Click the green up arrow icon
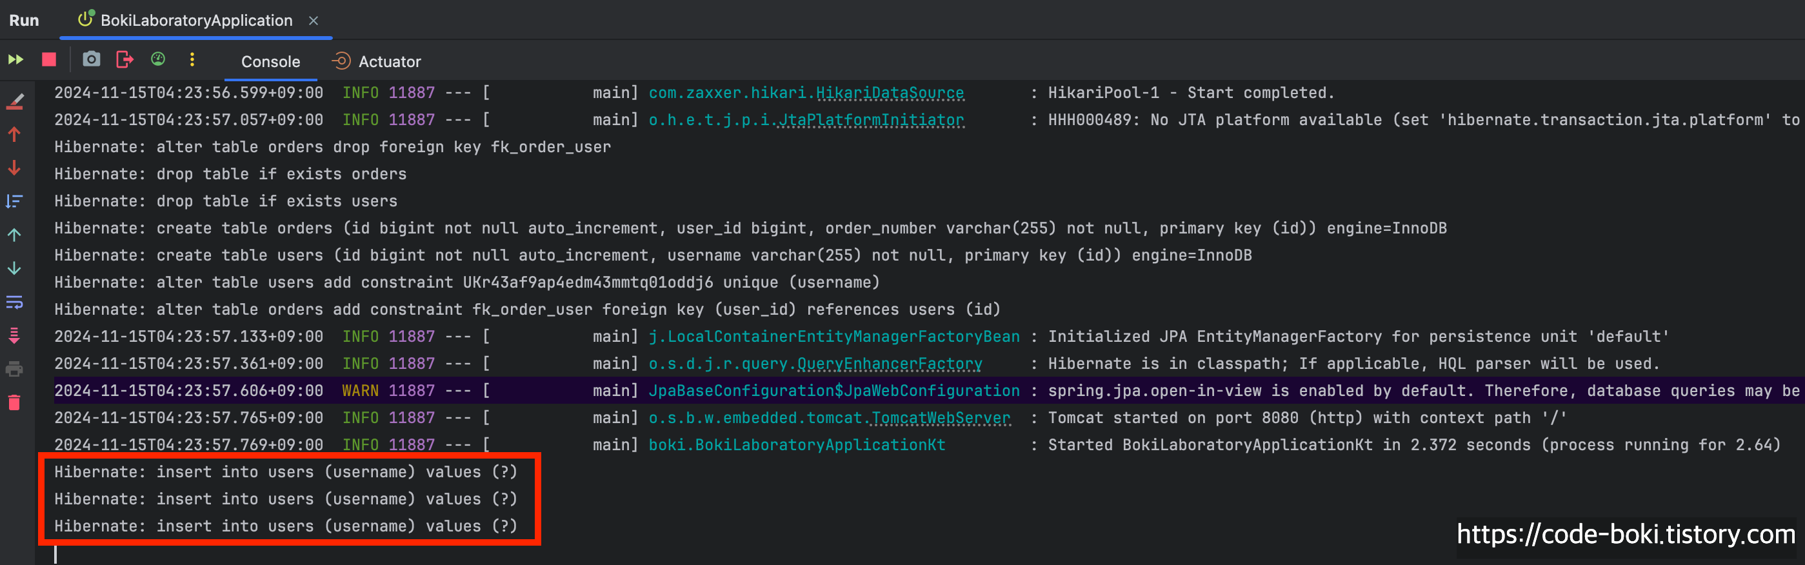Viewport: 1805px width, 565px height. coord(15,235)
